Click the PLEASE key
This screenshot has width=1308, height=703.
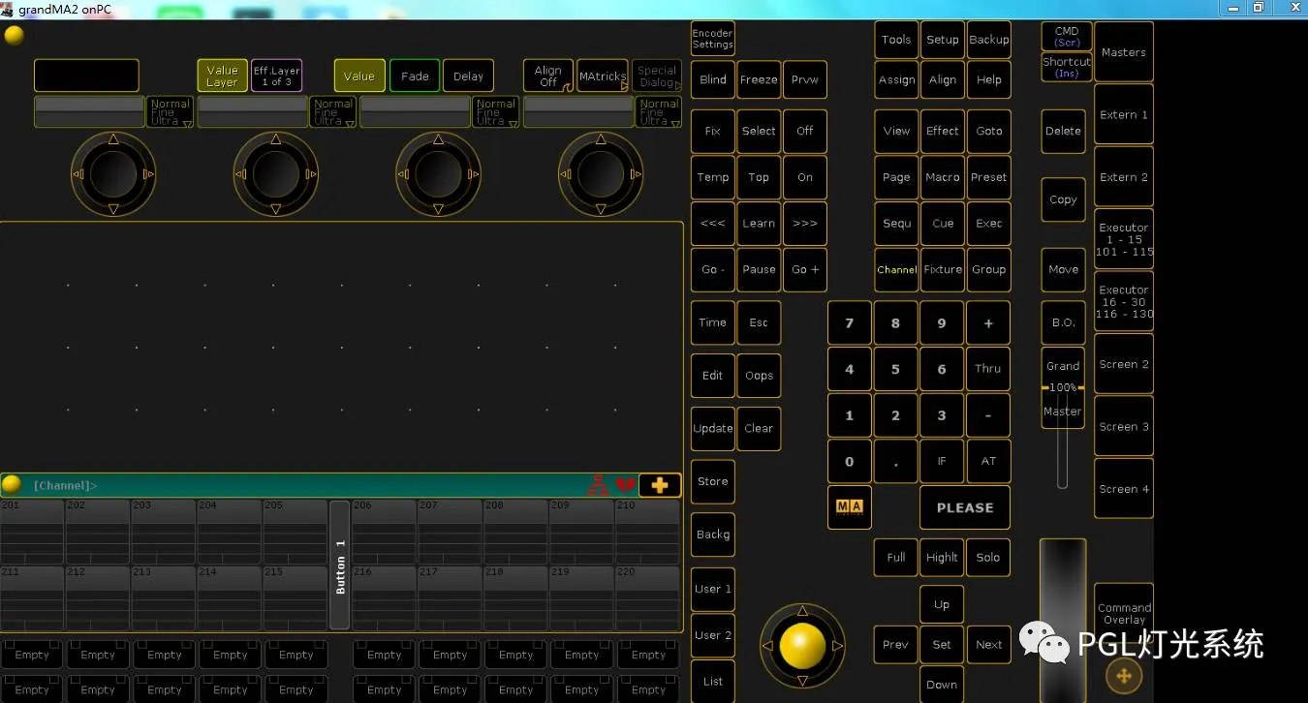pos(965,507)
